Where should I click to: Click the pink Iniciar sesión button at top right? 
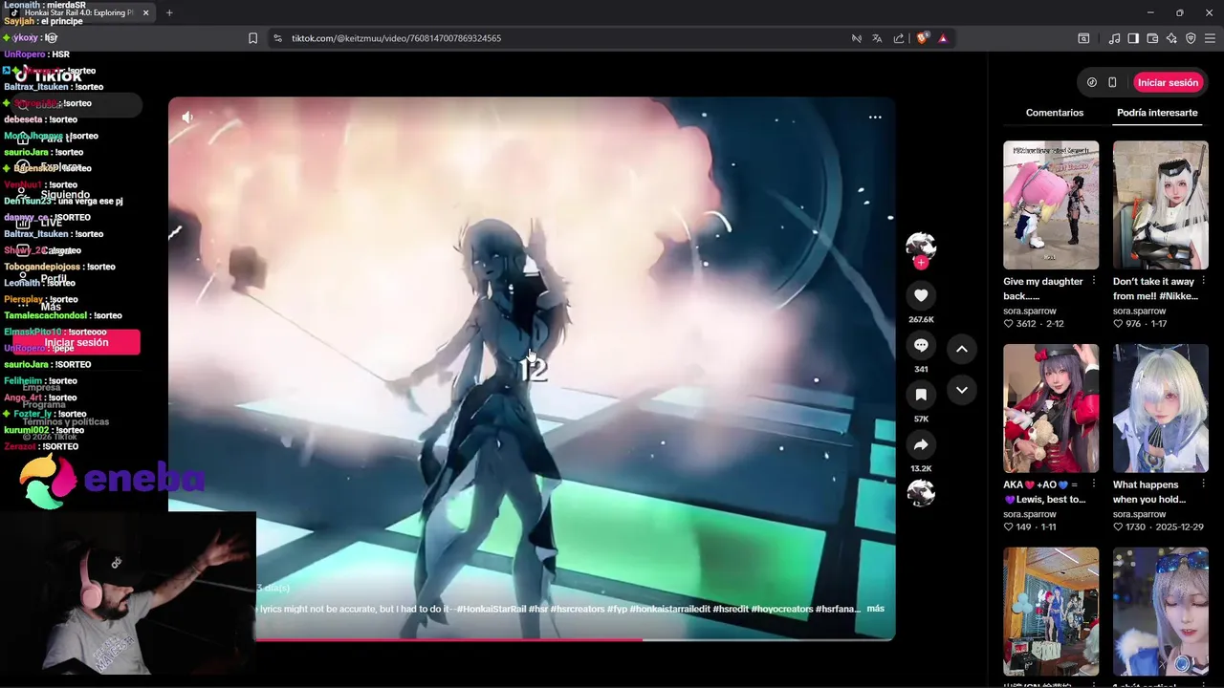[x=1168, y=82]
